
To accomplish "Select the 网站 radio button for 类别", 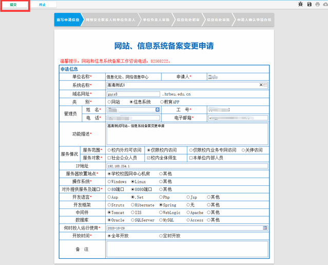I will point(109,102).
